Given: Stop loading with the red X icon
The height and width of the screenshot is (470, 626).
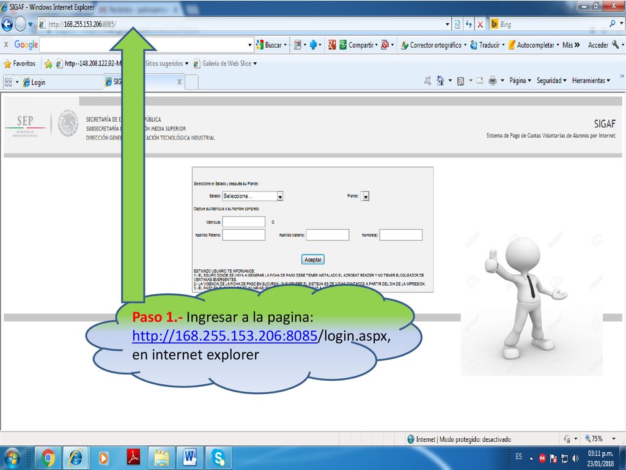Looking at the screenshot, I should [x=481, y=24].
